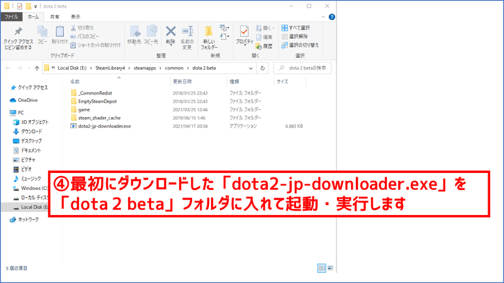The height and width of the screenshot is (283, 504).
Task: Sort by 種類 column header
Action: point(234,82)
